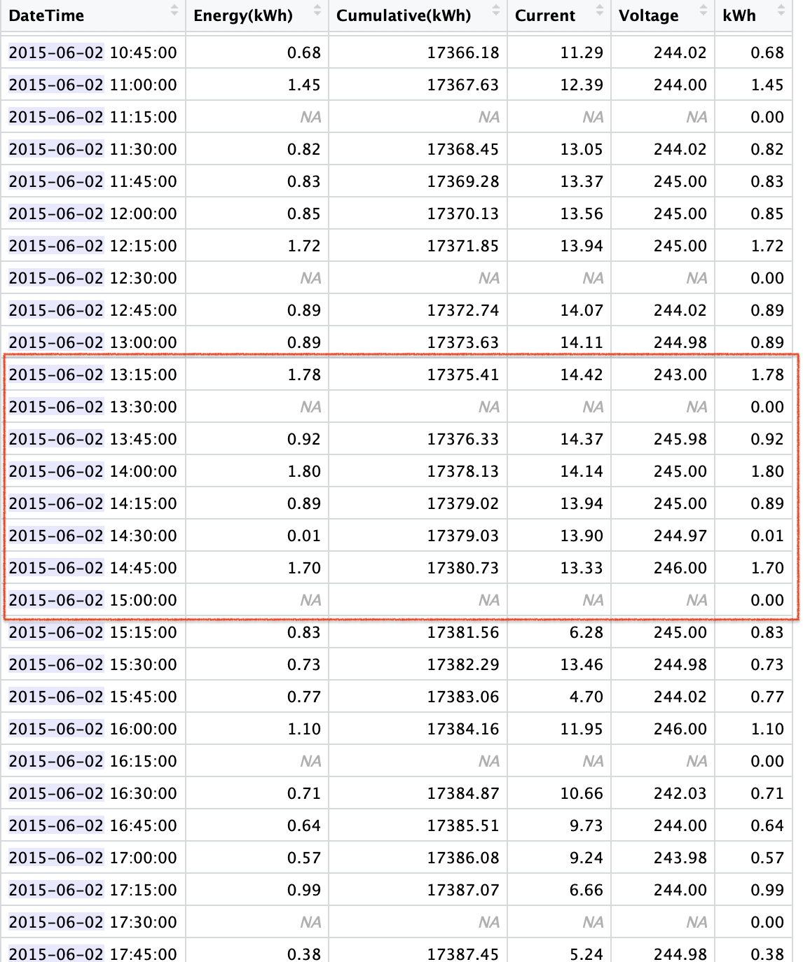Viewport: 803px width, 962px height.
Task: Select cumulative value 17368.45
Action: pyautogui.click(x=463, y=149)
